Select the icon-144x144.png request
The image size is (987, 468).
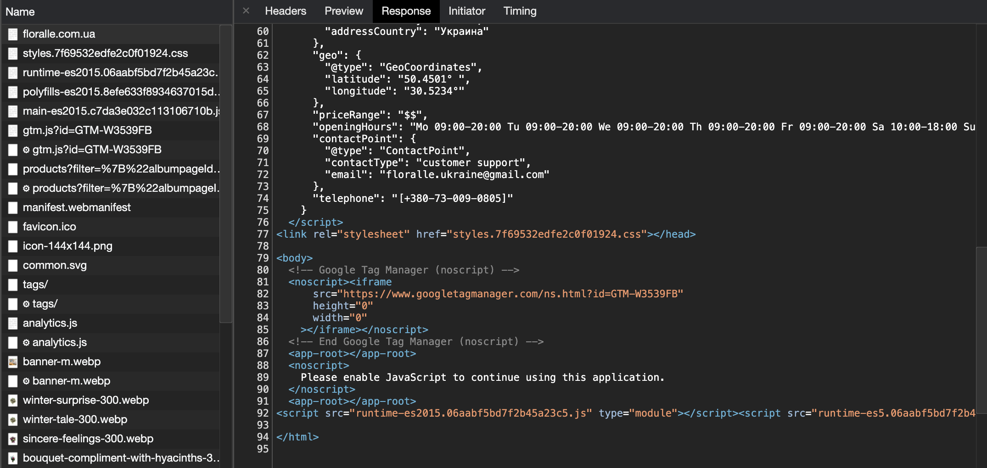point(110,246)
